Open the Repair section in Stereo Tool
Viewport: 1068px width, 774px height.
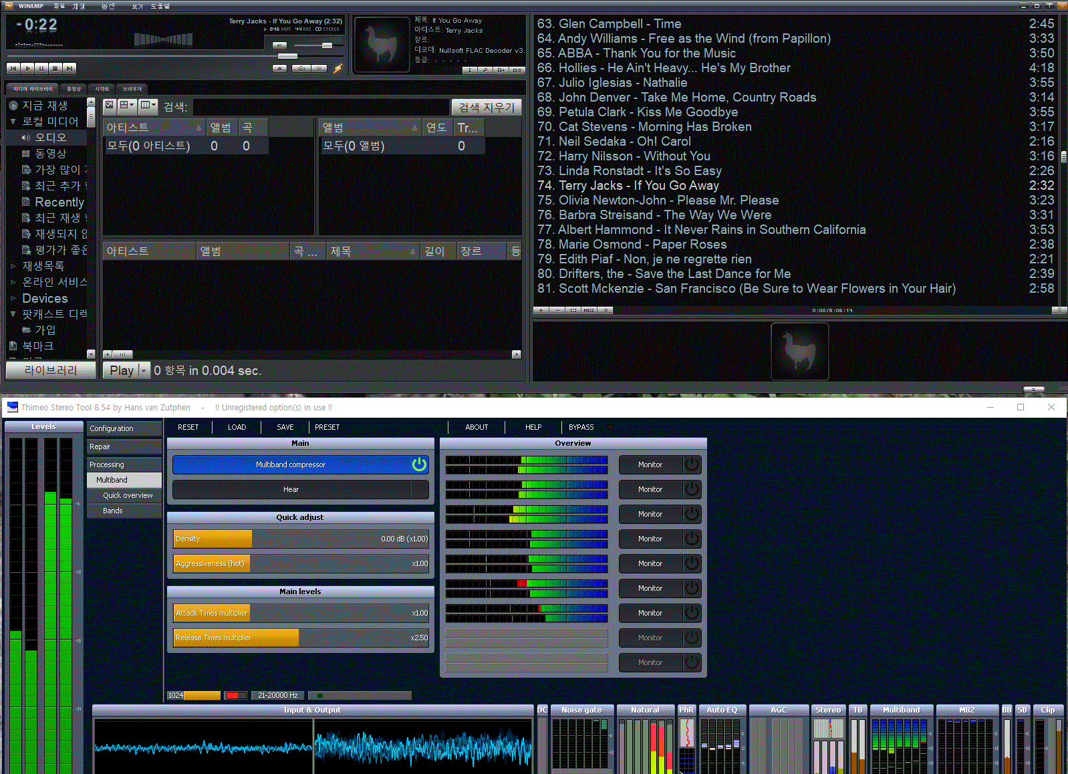[x=124, y=446]
